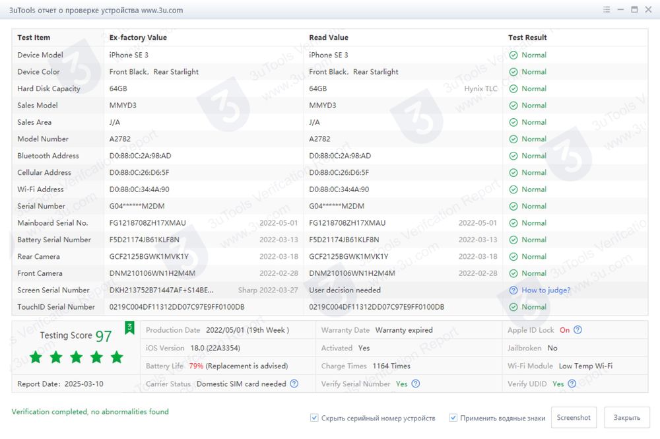Viewport: 660px width, 439px height.
Task: Open the help icon next to Verify Serial Number
Action: (415, 384)
